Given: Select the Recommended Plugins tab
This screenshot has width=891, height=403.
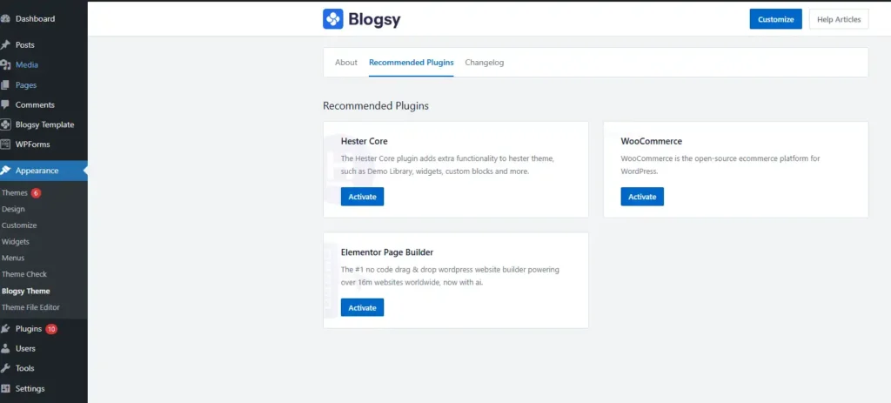Looking at the screenshot, I should 411,63.
